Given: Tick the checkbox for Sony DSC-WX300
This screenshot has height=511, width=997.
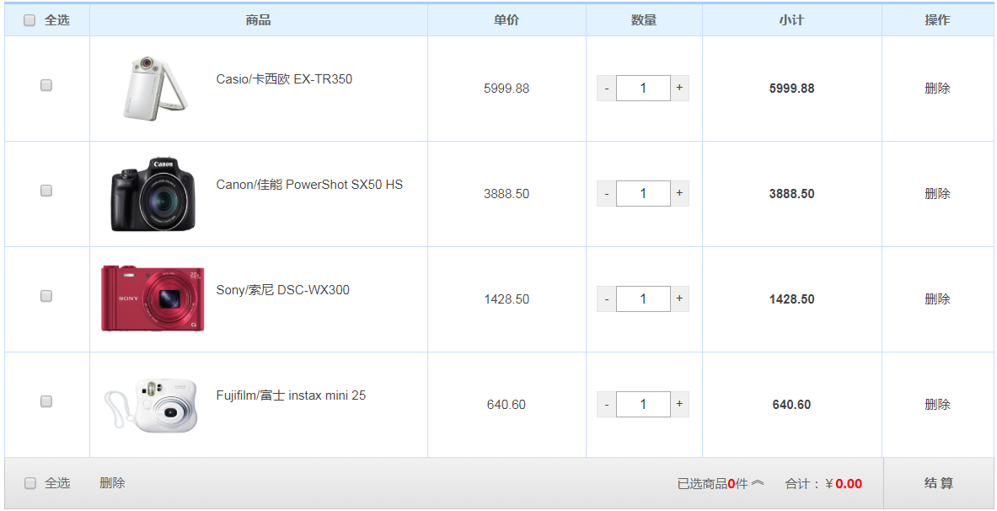Looking at the screenshot, I should point(46,296).
